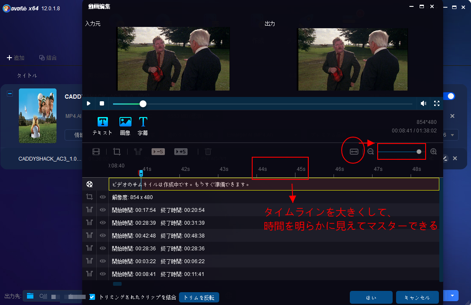Click the timeline playhead marker
This screenshot has height=305, width=471.
coord(140,173)
